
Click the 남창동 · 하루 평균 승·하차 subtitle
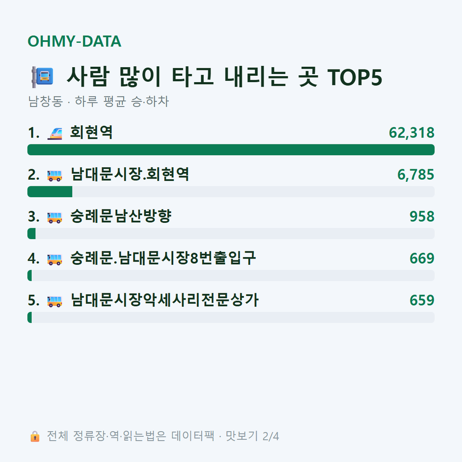tap(98, 102)
